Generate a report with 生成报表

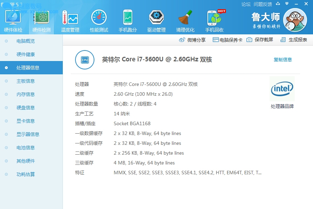[x=293, y=40]
